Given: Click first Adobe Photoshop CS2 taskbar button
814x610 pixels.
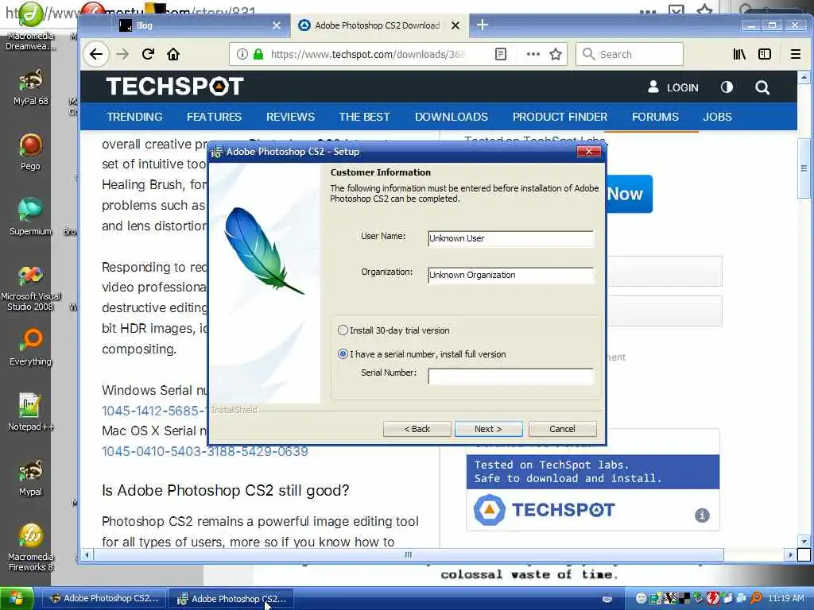Looking at the screenshot, I should point(104,599).
